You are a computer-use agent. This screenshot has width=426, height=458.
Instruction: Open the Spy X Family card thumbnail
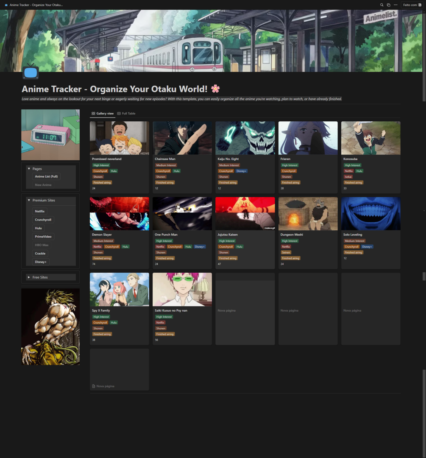120,290
